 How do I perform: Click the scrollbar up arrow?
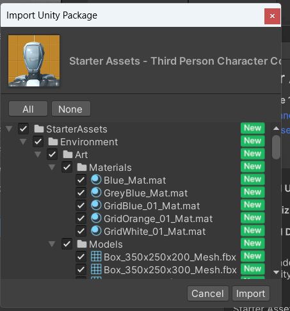click(276, 129)
